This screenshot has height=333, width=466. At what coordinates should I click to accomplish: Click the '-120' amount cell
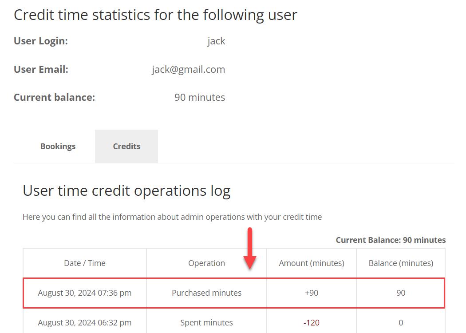pos(312,323)
